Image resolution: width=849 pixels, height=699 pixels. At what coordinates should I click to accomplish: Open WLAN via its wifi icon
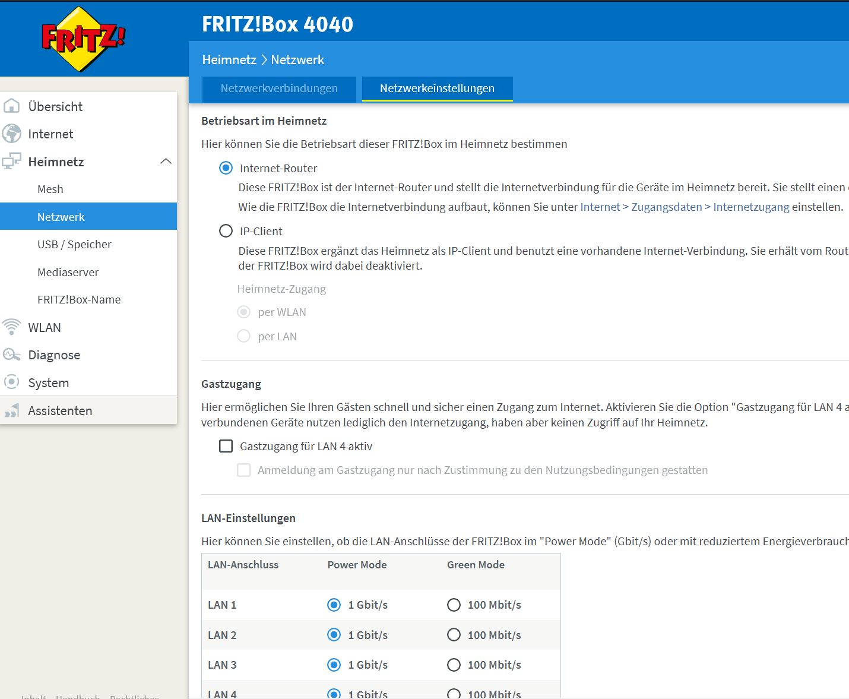click(x=11, y=327)
